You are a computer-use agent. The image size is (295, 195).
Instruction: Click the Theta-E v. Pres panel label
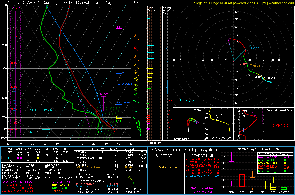click(218, 117)
